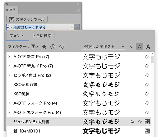Viewport: 158px width, 137px height.
Task: Click OpenType icon on A-OTF フォーク Pro row
Action: (147, 103)
